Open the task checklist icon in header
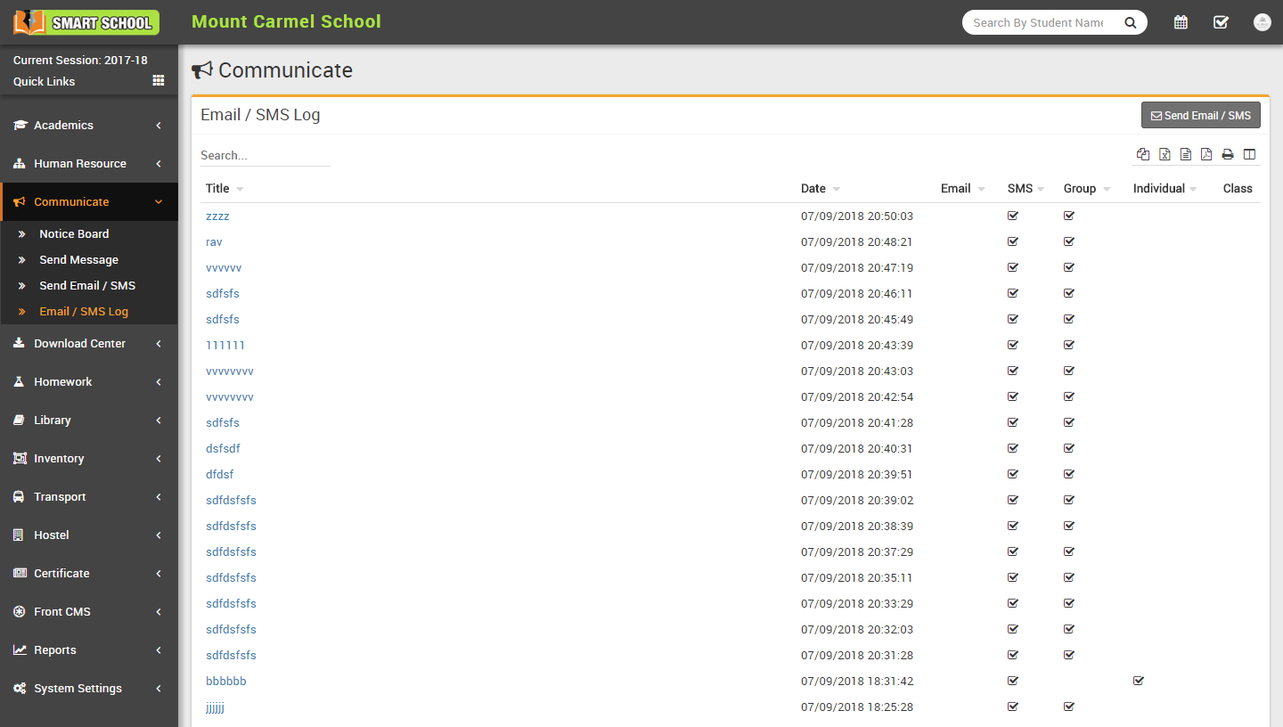Viewport: 1283px width, 727px height. [1221, 22]
